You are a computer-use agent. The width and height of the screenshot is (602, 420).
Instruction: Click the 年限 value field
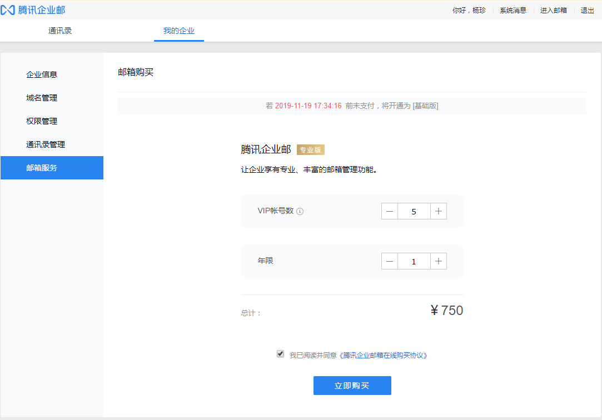pyautogui.click(x=414, y=261)
